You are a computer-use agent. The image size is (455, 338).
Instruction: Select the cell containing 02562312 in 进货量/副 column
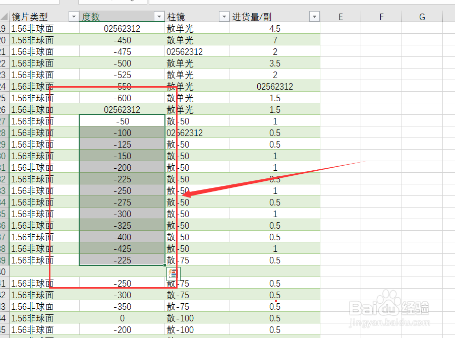tap(275, 86)
